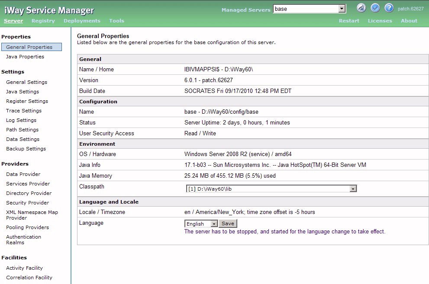Switch to the Registry tab
Image resolution: width=429 pixels, height=284 pixels.
(x=43, y=21)
